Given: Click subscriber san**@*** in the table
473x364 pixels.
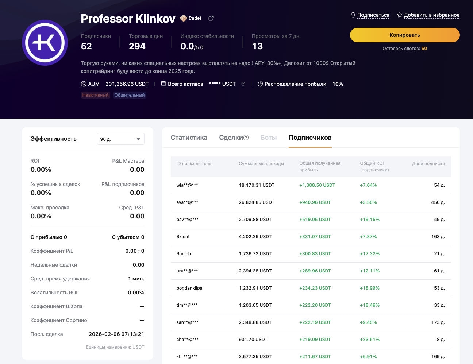Looking at the screenshot, I should coord(187,322).
